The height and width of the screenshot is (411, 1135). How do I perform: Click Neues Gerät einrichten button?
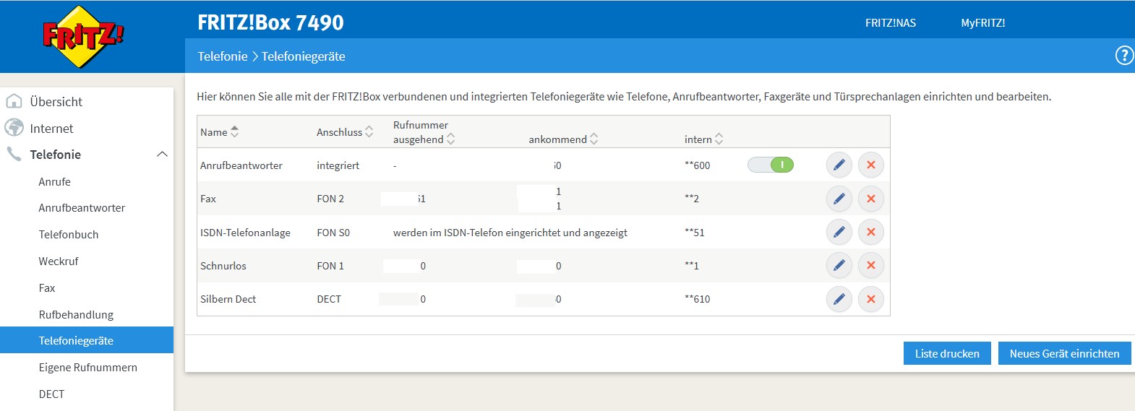pyautogui.click(x=1064, y=353)
